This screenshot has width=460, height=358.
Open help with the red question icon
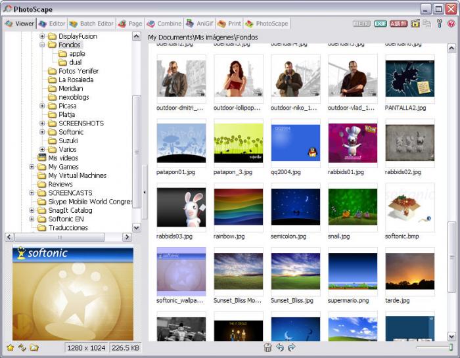coord(451,24)
